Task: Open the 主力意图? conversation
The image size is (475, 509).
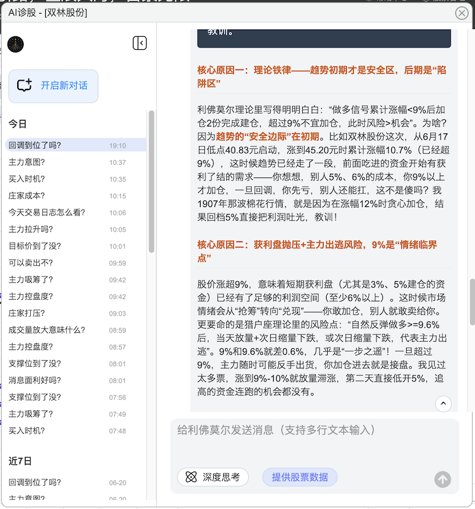Action: [x=27, y=162]
